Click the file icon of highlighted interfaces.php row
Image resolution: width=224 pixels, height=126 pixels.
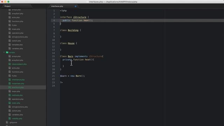[9, 87]
